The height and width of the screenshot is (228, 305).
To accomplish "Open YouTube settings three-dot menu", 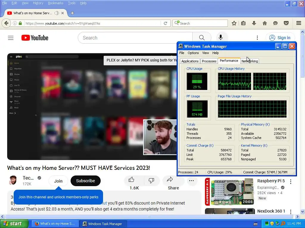I will 257,38.
